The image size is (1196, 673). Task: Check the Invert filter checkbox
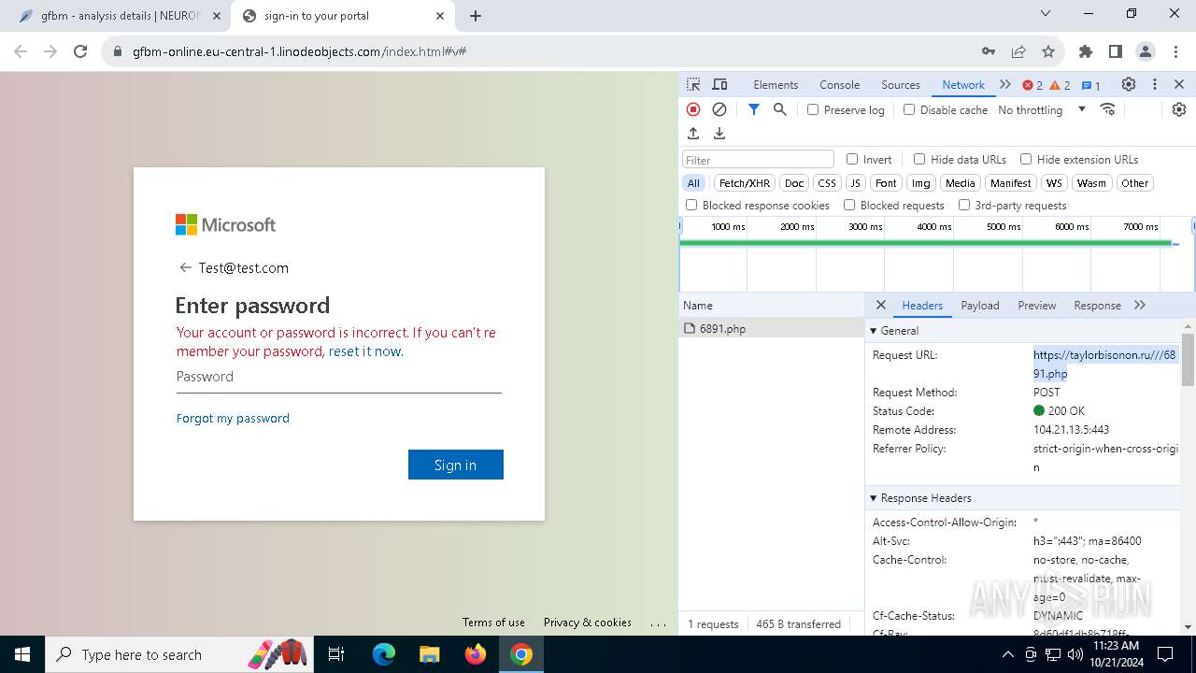click(x=852, y=159)
